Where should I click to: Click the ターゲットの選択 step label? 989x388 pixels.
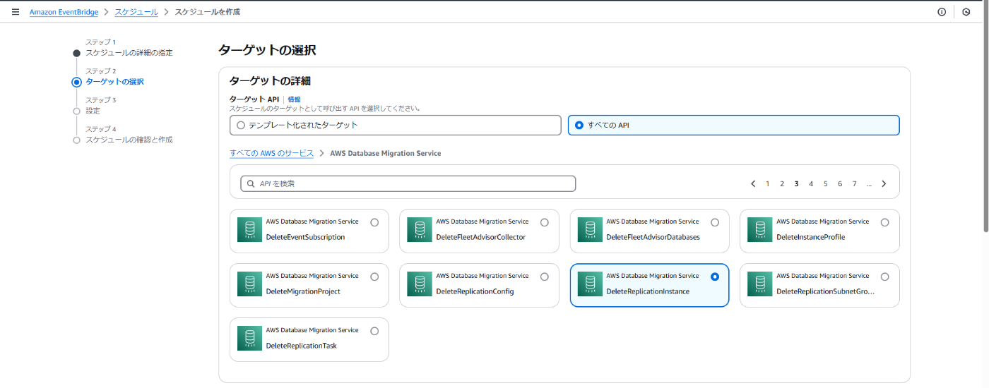coord(114,82)
